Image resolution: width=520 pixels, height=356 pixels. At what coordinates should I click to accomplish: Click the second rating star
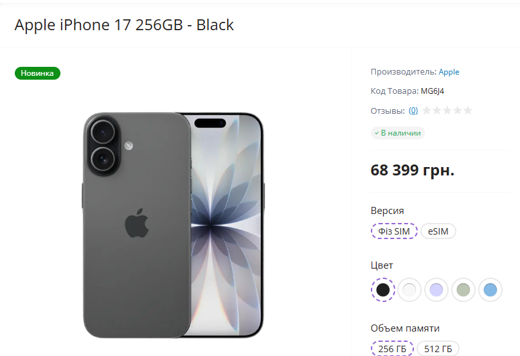point(437,111)
